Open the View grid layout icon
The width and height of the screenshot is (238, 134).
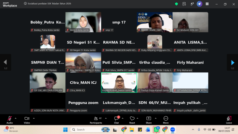pos(207,4)
